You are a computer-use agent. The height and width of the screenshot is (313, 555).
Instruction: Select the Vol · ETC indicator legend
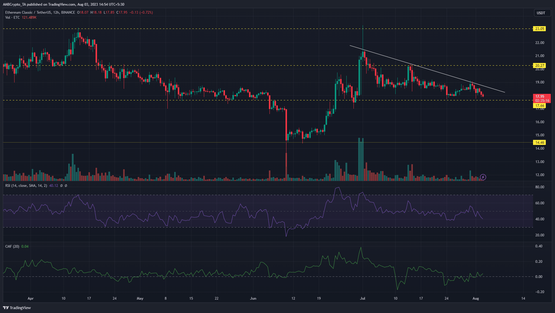coord(12,18)
